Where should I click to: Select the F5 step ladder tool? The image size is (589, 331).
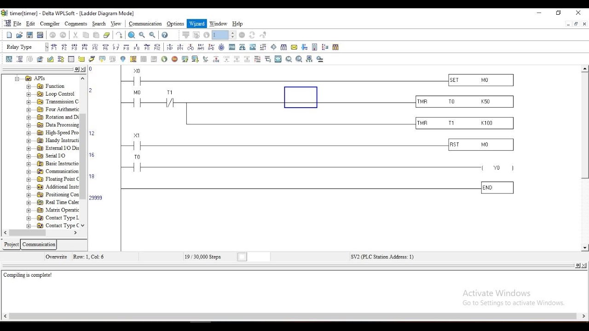click(95, 47)
